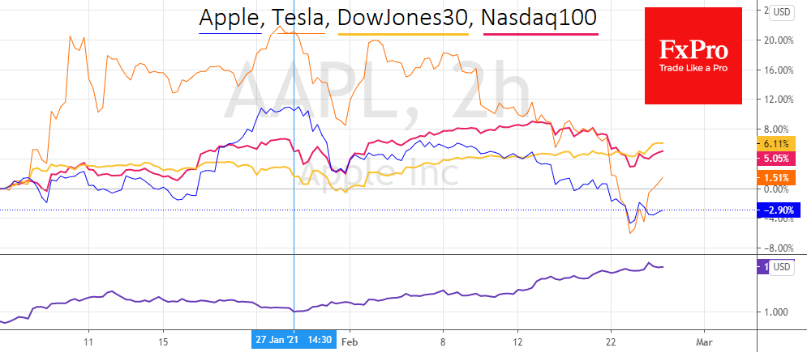Select the orange 1.51% price label
This screenshot has height=352, width=807.
pos(775,178)
